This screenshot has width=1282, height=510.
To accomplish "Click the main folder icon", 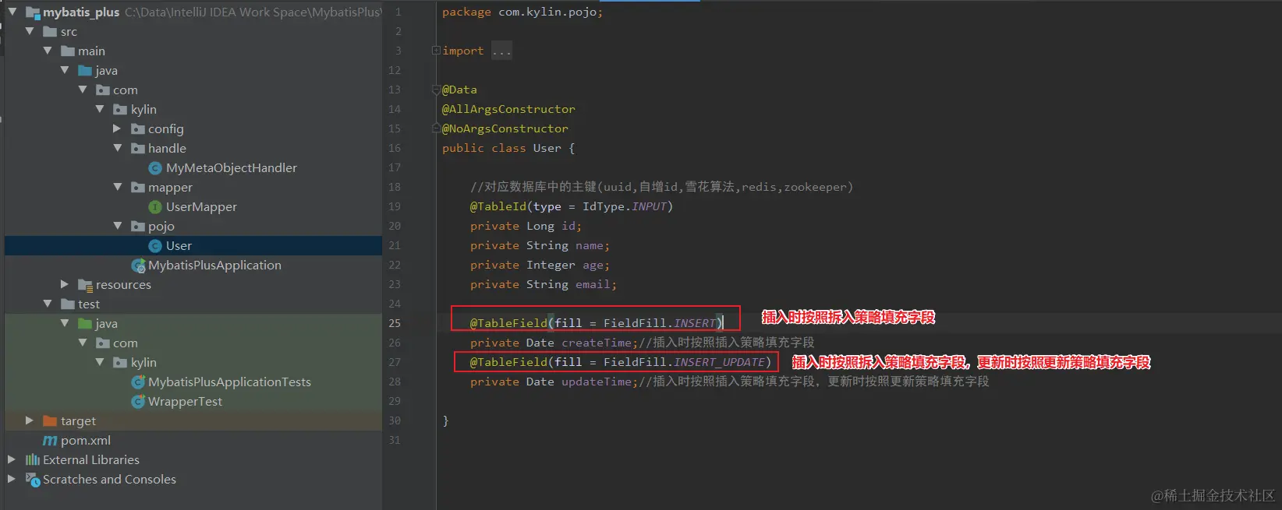I will [68, 51].
